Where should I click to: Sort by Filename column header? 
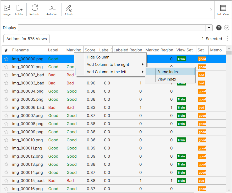(x=20, y=50)
